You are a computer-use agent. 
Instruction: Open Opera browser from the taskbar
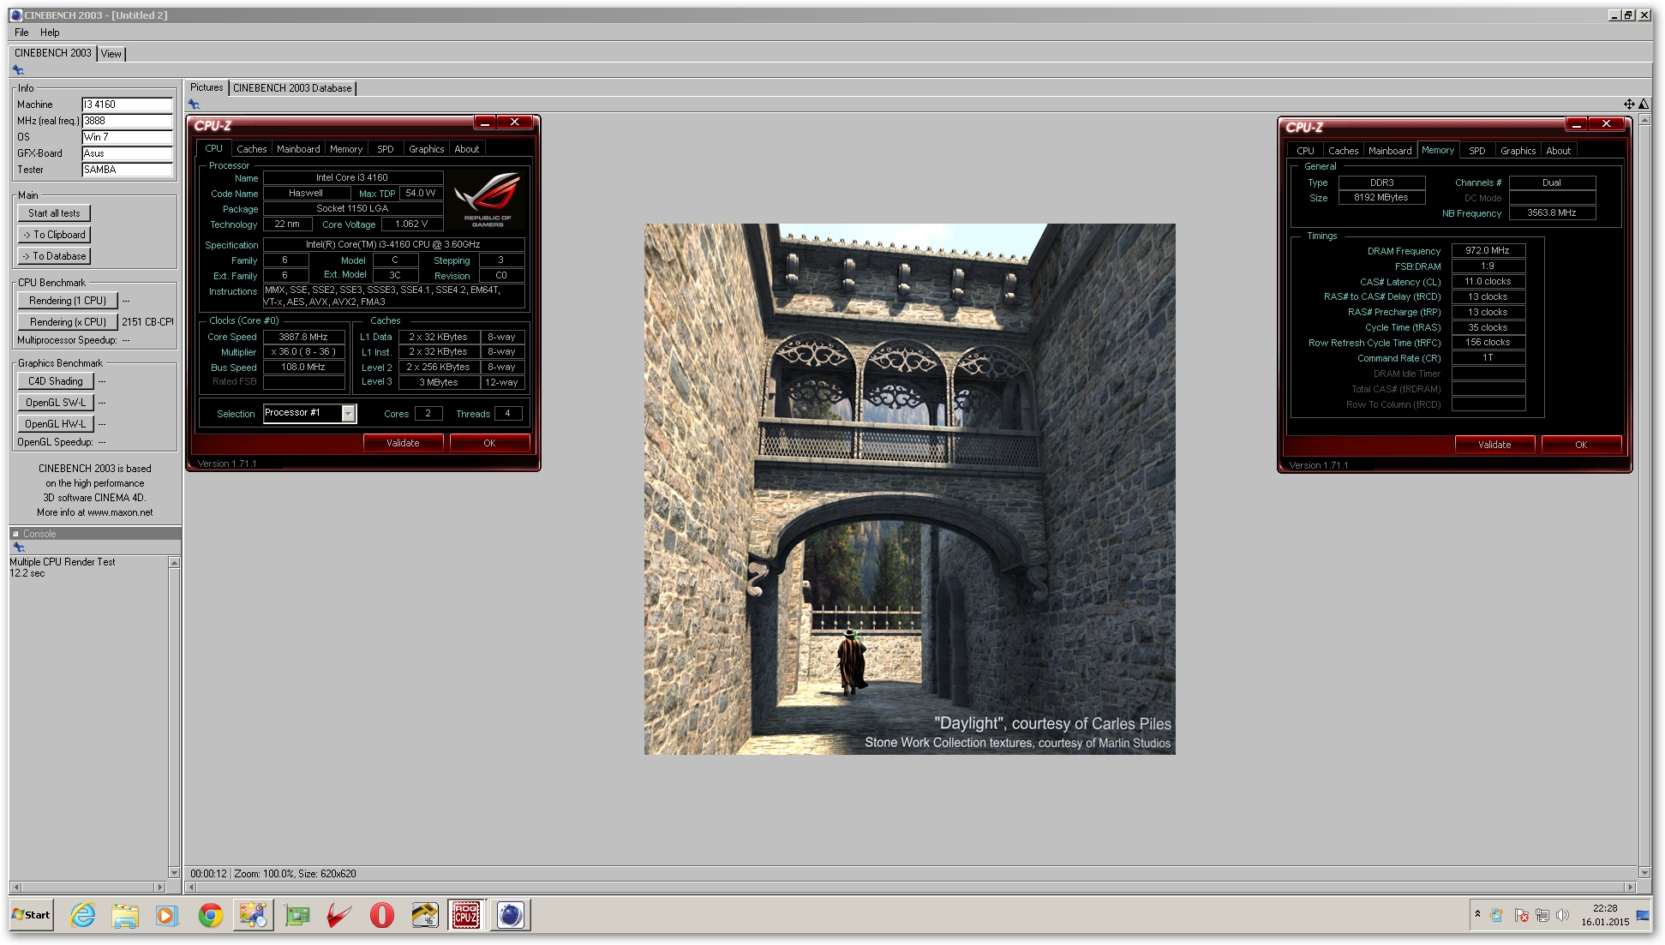[x=381, y=915]
